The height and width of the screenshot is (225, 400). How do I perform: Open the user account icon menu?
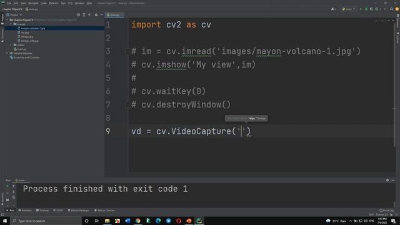click(x=333, y=9)
